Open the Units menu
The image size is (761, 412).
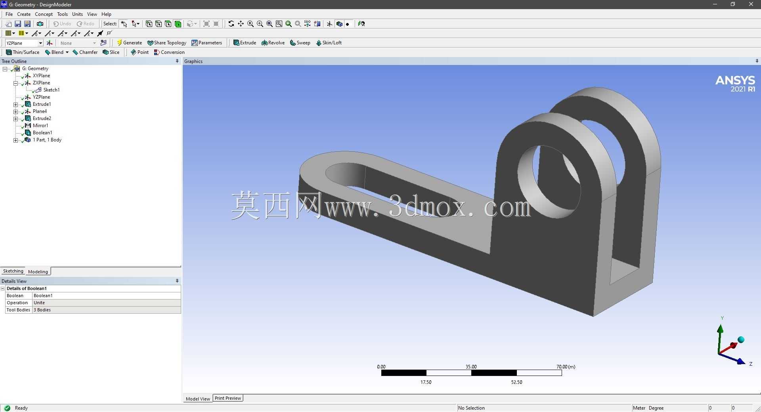pos(77,14)
